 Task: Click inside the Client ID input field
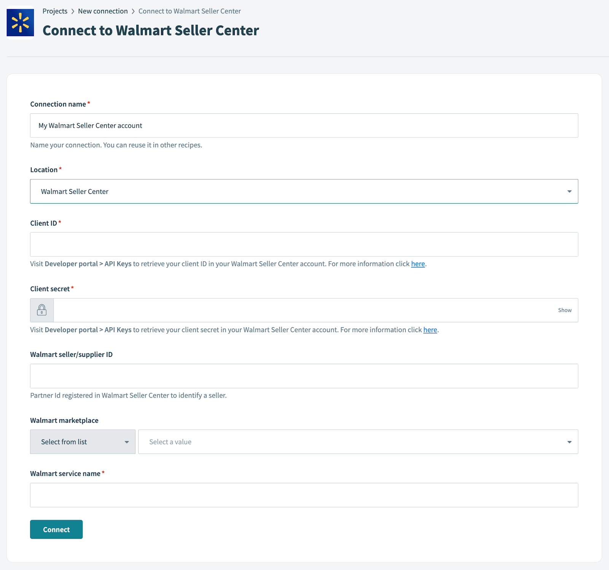pos(304,244)
